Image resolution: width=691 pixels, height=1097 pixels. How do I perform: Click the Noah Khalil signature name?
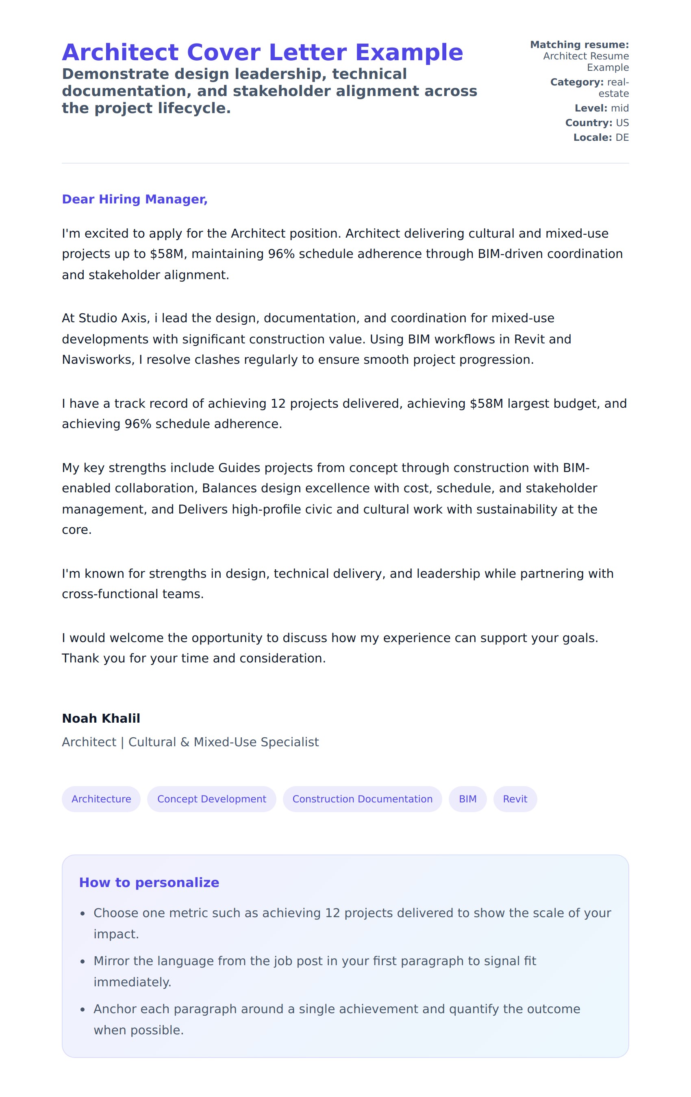point(101,718)
